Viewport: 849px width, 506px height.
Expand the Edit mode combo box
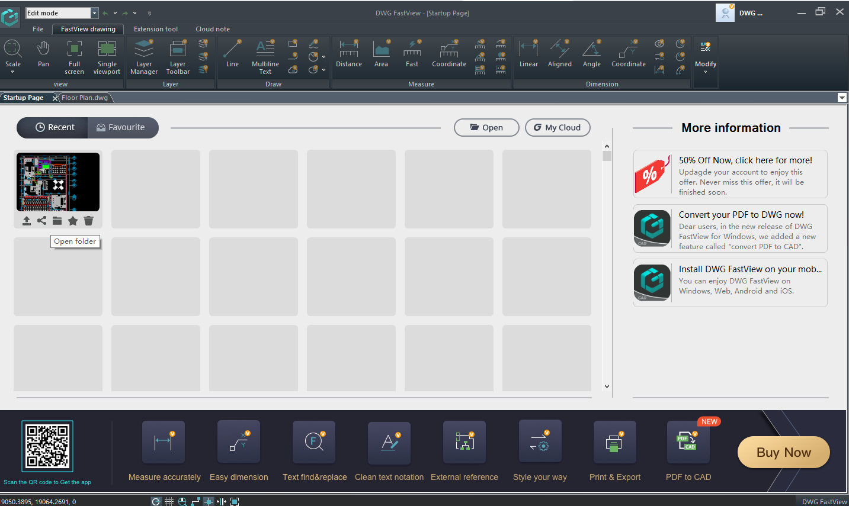tap(94, 13)
